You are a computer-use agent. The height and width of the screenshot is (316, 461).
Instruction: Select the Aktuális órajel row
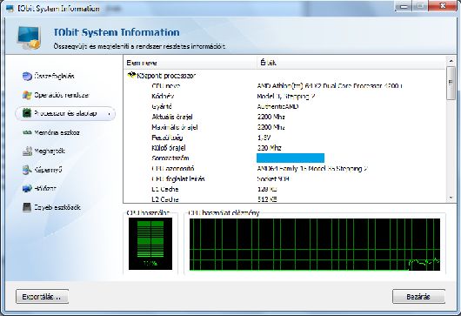pyautogui.click(x=284, y=117)
